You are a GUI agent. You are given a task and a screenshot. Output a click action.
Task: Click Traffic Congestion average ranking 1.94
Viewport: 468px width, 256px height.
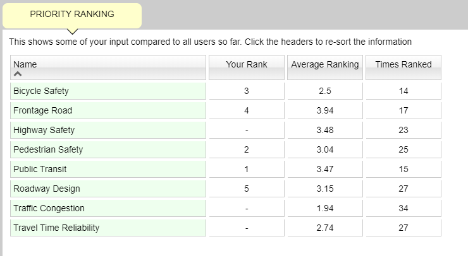click(x=325, y=208)
